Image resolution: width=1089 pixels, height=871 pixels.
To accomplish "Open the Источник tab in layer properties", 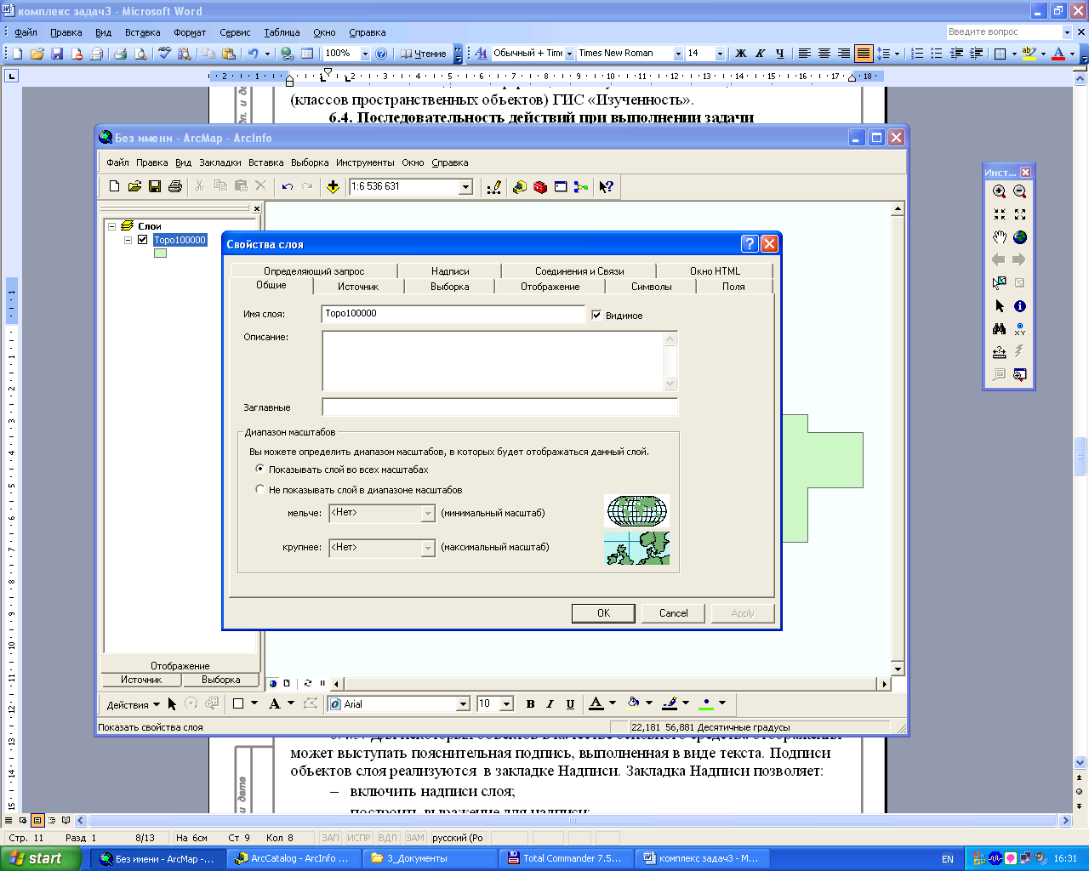I will click(x=358, y=287).
